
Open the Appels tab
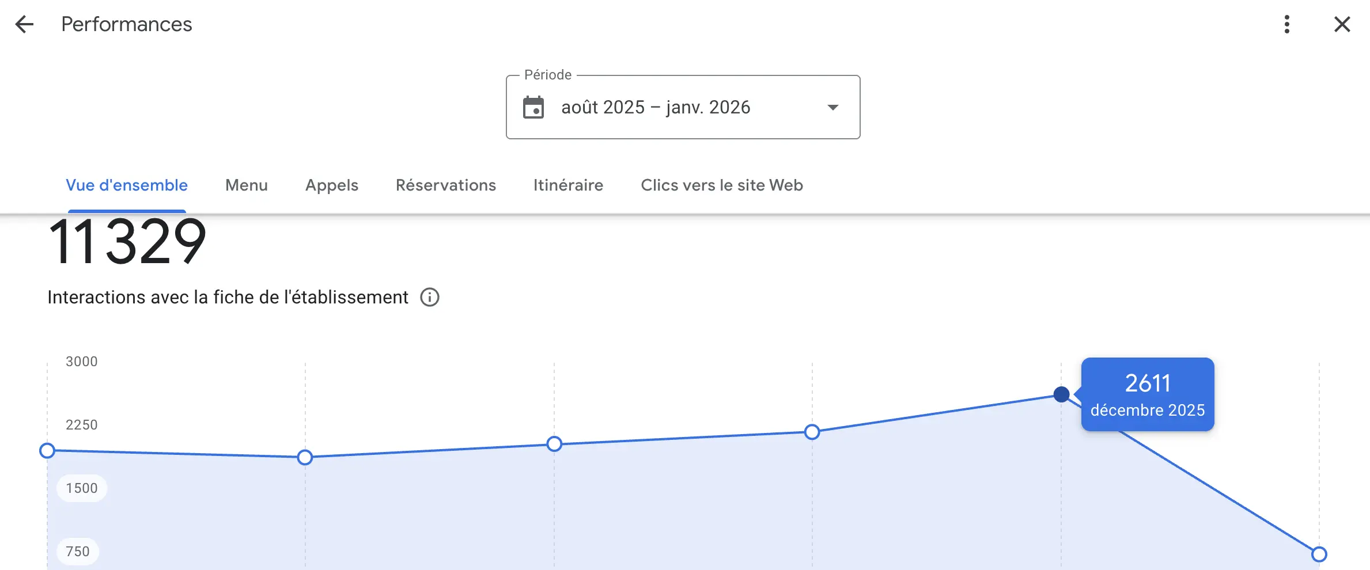332,185
